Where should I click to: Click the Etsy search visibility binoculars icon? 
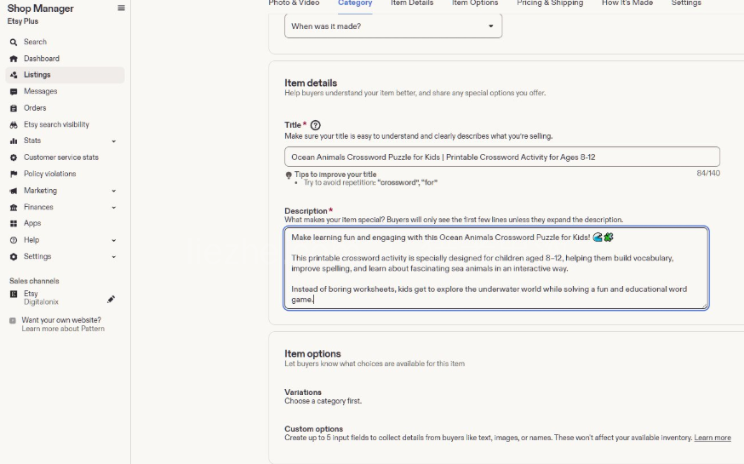pyautogui.click(x=14, y=125)
